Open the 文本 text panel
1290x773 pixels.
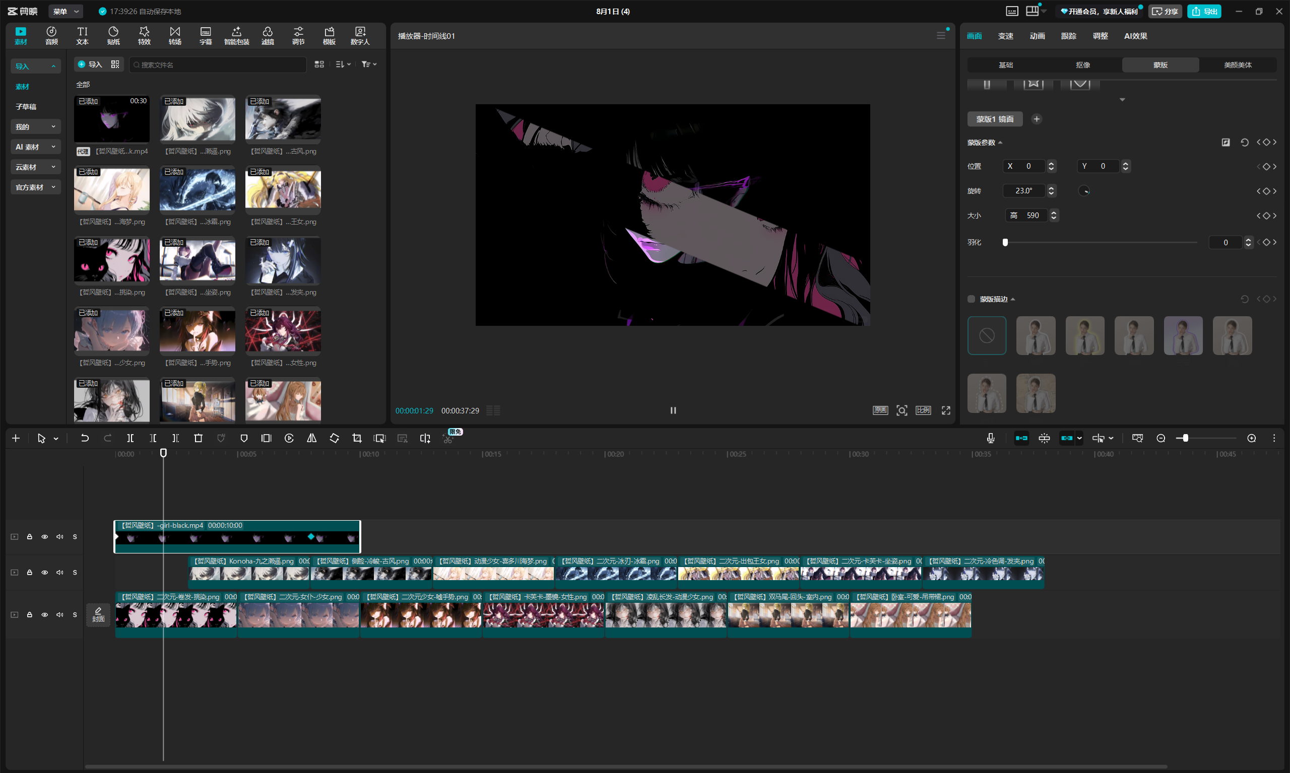point(82,35)
